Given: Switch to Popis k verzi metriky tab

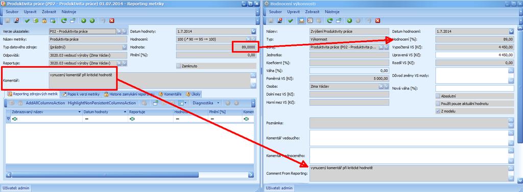Looking at the screenshot, I should point(81,94).
